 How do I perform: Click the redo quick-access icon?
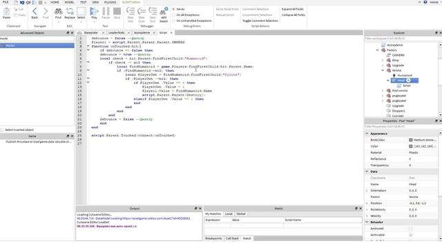pos(28,2)
